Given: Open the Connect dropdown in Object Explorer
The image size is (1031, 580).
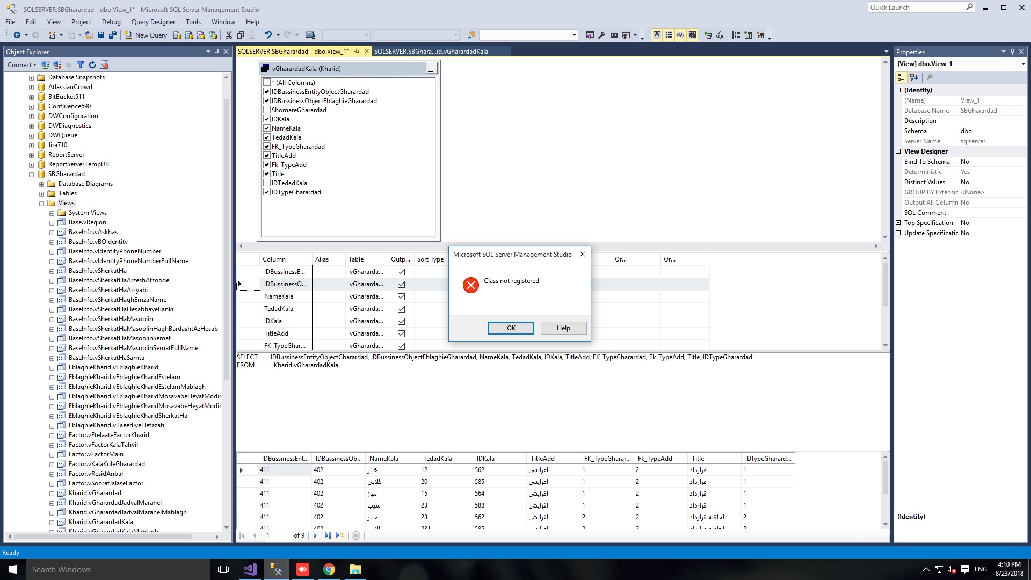Looking at the screenshot, I should tap(22, 65).
